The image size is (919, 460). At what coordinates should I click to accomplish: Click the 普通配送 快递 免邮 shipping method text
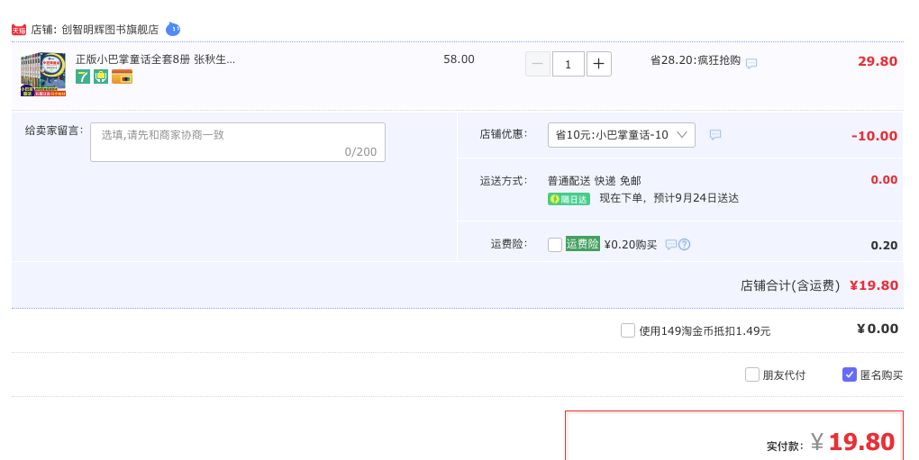(x=595, y=181)
